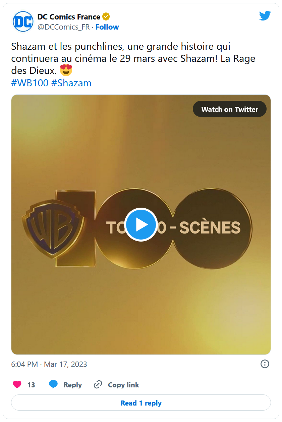Click the copy link chain icon
282x422 pixels.
click(98, 385)
